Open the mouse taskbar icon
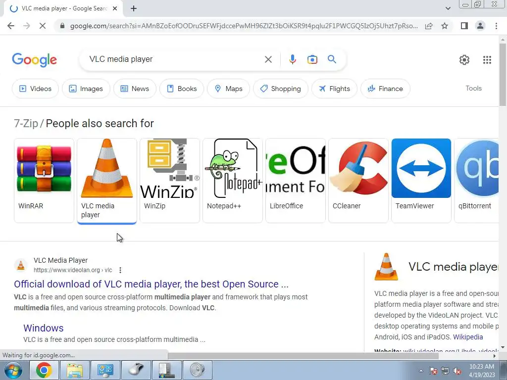507x380 pixels. point(136,370)
